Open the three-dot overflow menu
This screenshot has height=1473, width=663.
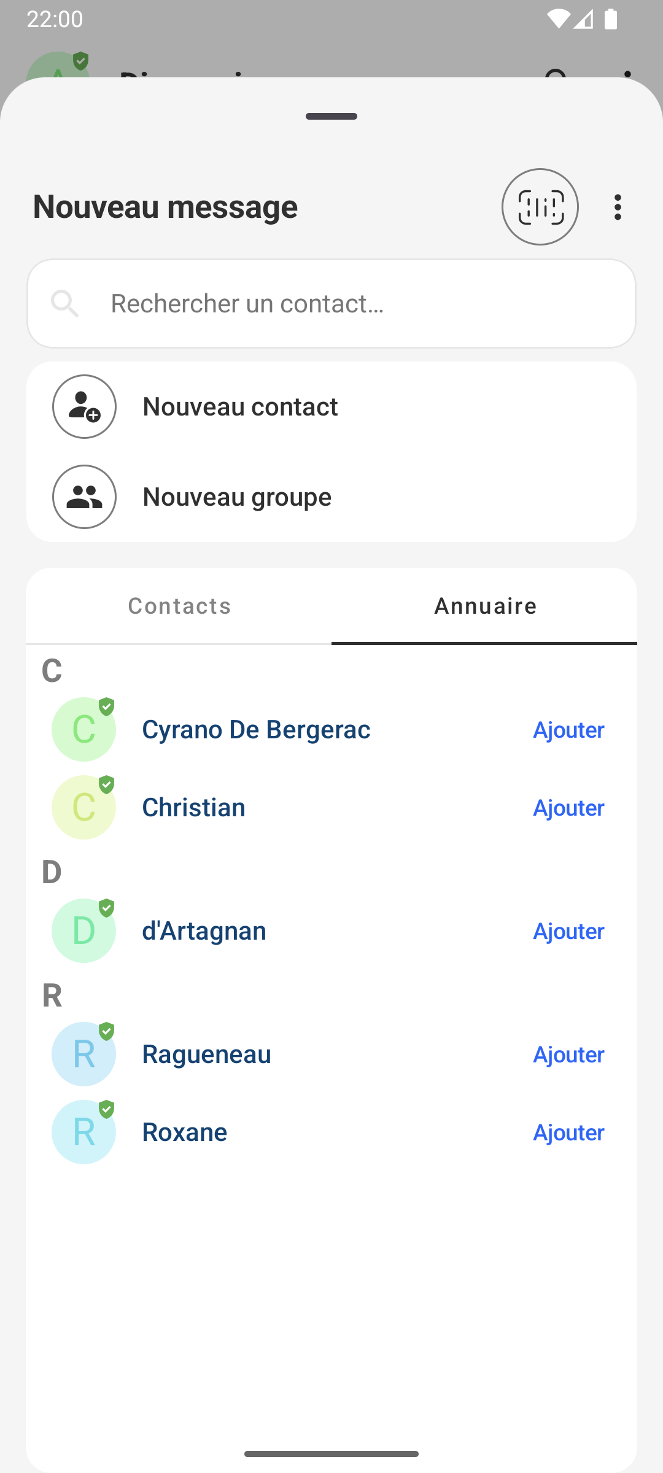(618, 207)
